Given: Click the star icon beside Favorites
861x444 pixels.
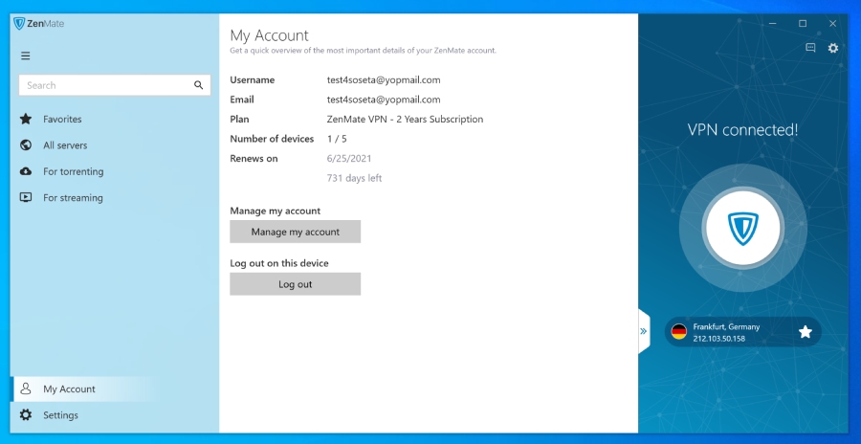Looking at the screenshot, I should click(26, 119).
